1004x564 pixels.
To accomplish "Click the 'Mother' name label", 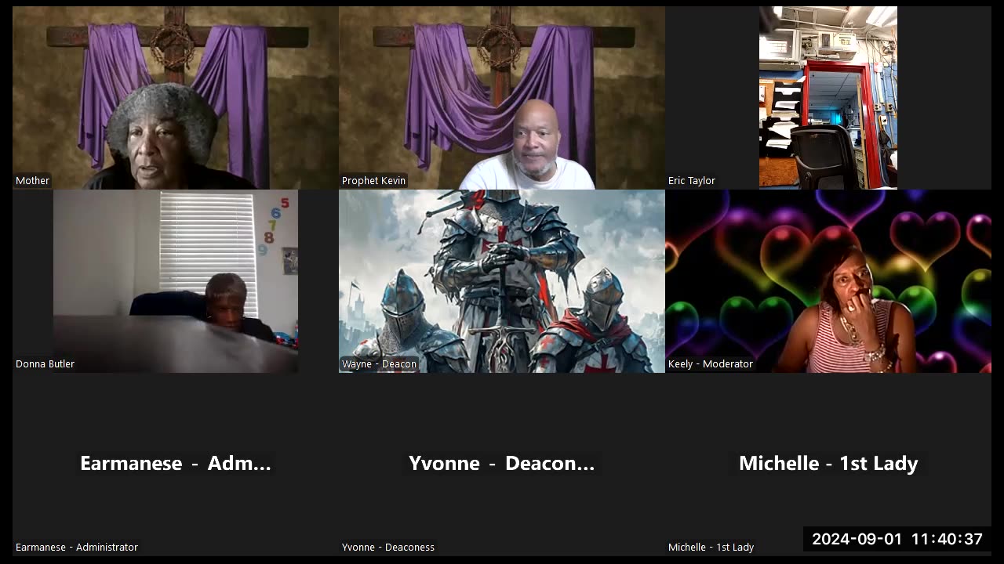I will [33, 180].
